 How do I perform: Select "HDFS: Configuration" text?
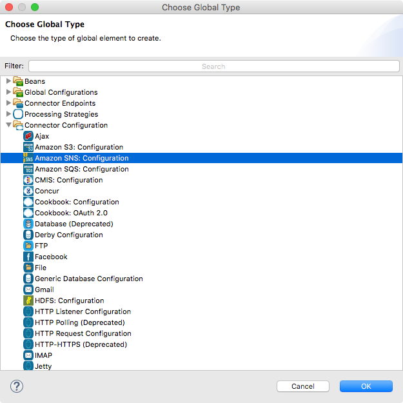pos(70,300)
